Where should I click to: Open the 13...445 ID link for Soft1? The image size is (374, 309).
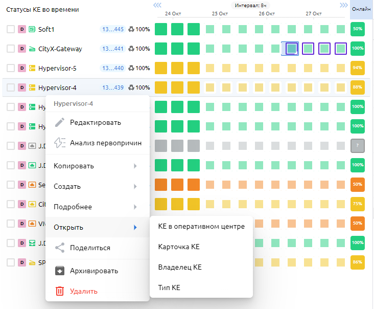point(112,29)
